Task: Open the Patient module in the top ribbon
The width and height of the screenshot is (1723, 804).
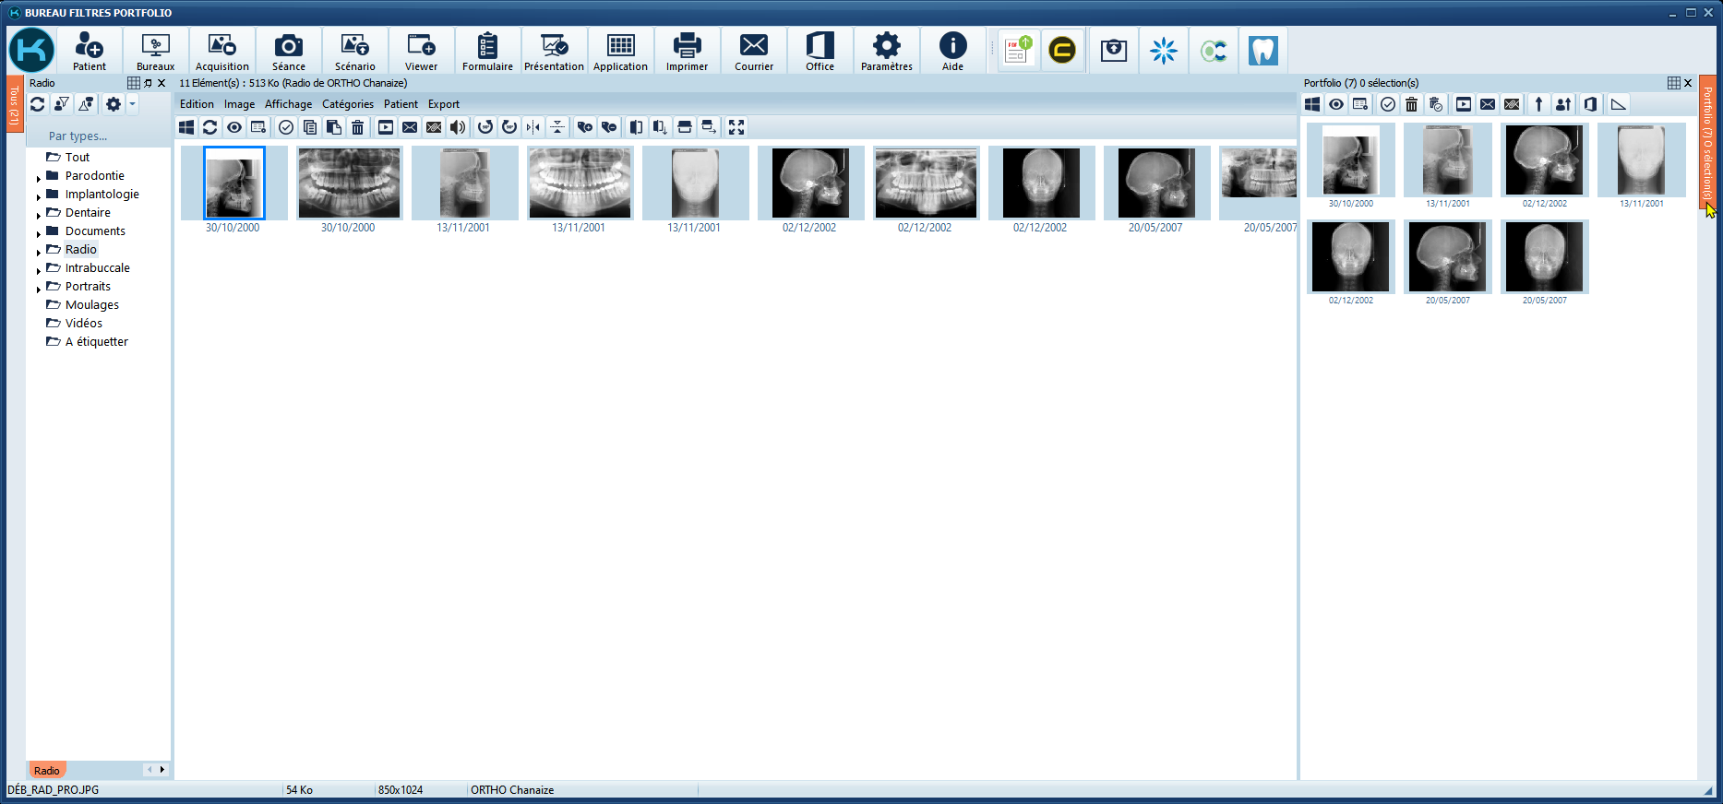Action: (x=90, y=51)
